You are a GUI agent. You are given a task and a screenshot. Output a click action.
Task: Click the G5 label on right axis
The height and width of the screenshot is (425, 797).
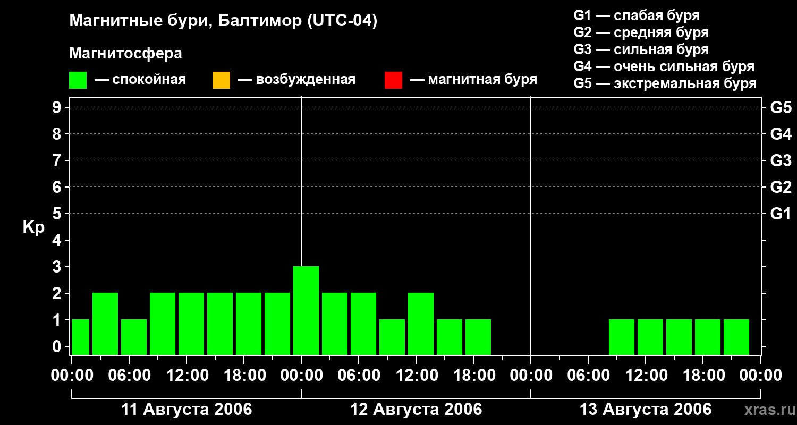[781, 107]
